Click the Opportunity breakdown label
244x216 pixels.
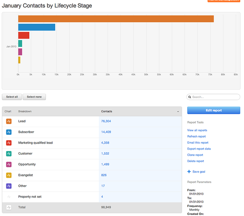tap(27, 164)
